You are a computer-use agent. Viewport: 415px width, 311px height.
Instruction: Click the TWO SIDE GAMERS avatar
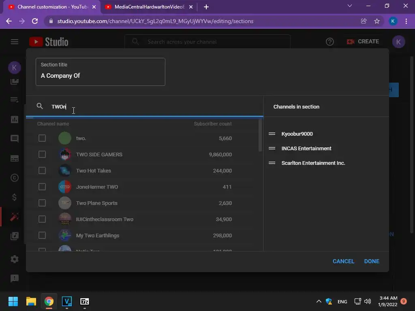coord(65,154)
